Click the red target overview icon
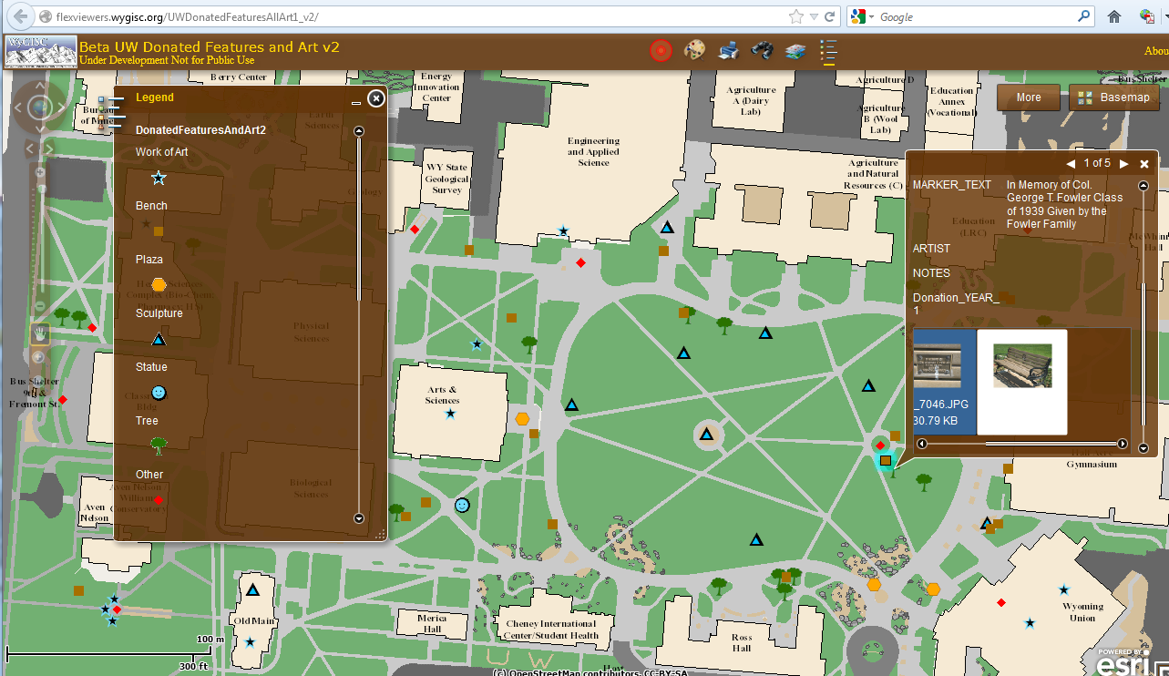 (x=660, y=50)
